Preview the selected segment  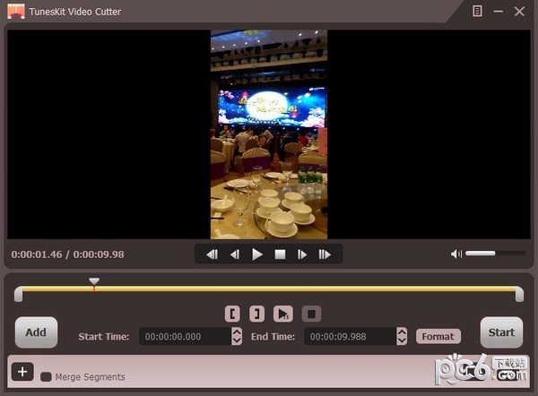(283, 314)
